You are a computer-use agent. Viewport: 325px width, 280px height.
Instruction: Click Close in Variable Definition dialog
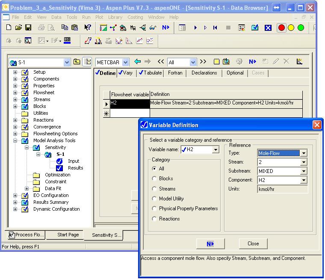coord(253,244)
